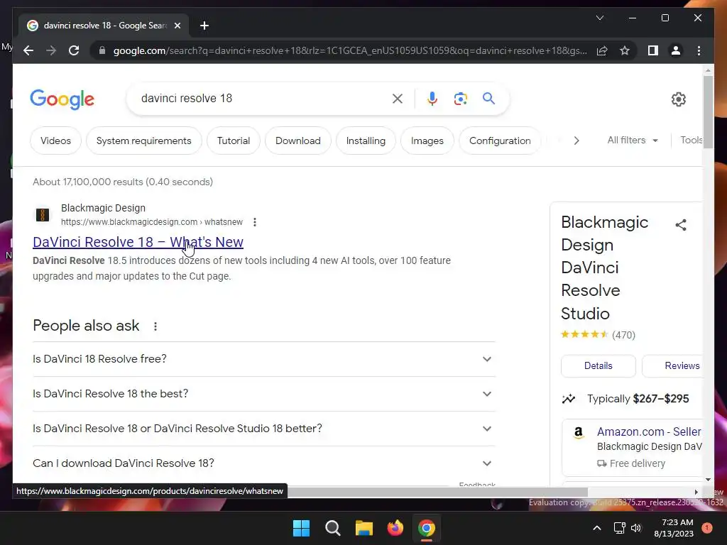
Task: Show hidden system tray icons
Action: (x=596, y=528)
